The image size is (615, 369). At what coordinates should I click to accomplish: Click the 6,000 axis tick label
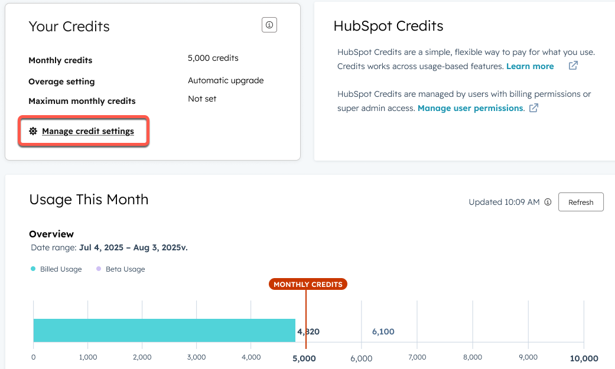click(361, 358)
